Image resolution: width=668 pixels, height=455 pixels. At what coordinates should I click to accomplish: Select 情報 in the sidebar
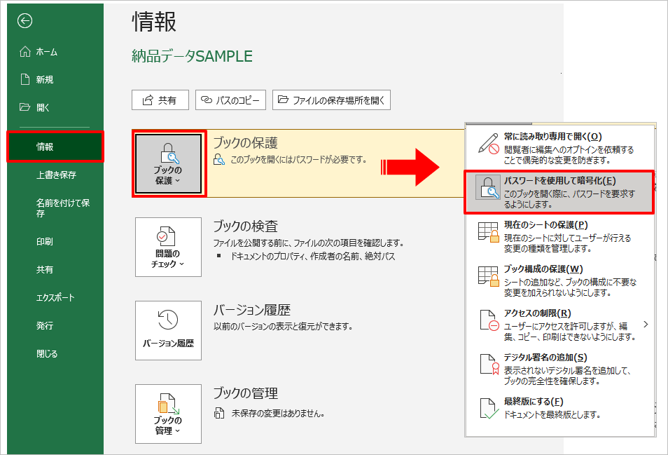[x=55, y=147]
